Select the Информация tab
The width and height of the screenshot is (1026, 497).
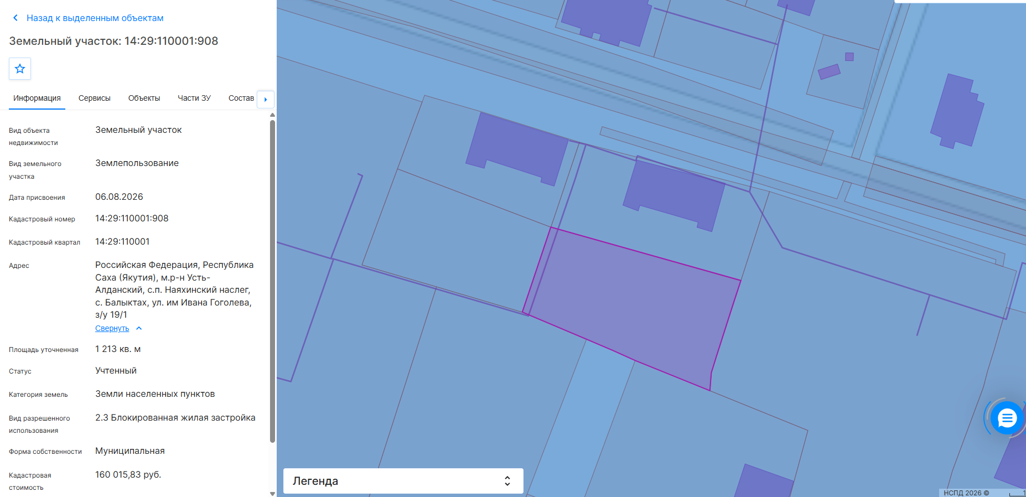pos(37,98)
